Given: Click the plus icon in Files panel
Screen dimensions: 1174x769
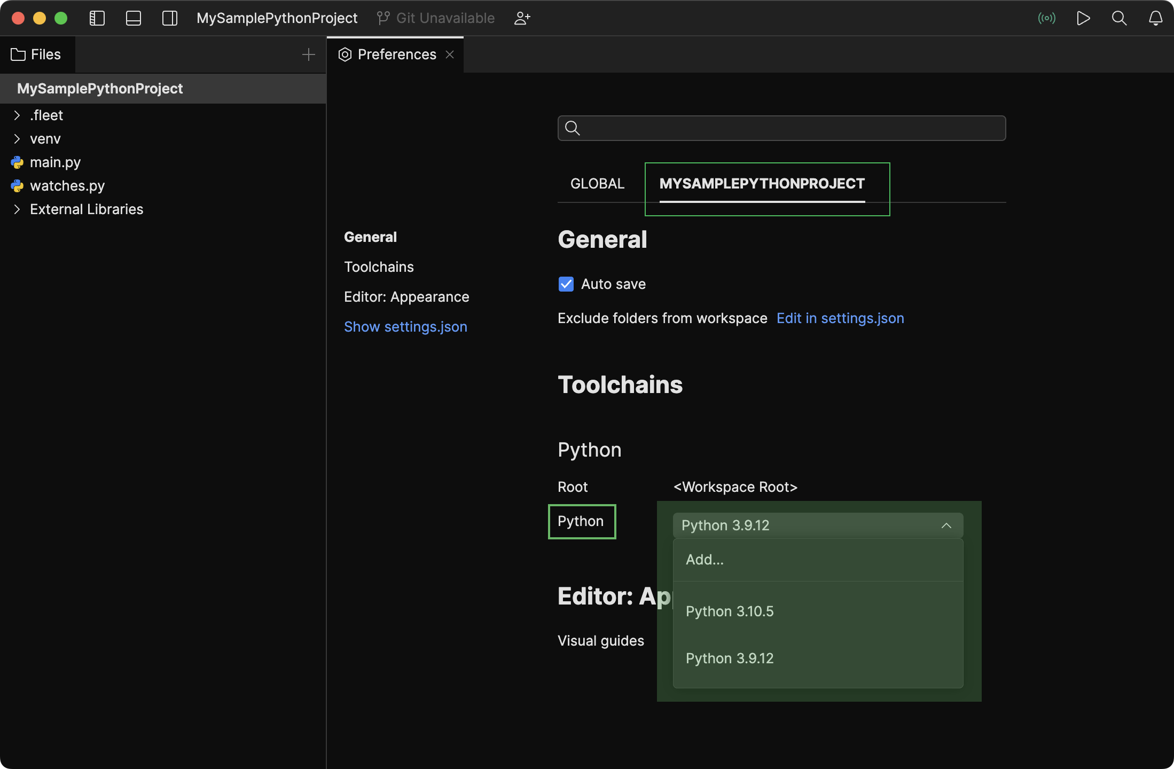Looking at the screenshot, I should tap(309, 54).
